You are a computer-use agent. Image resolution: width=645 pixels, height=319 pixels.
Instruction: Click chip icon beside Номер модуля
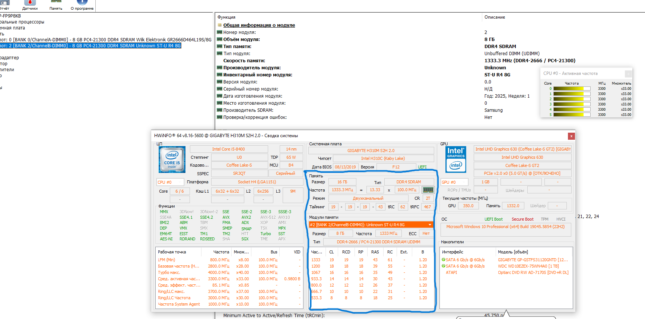(219, 32)
